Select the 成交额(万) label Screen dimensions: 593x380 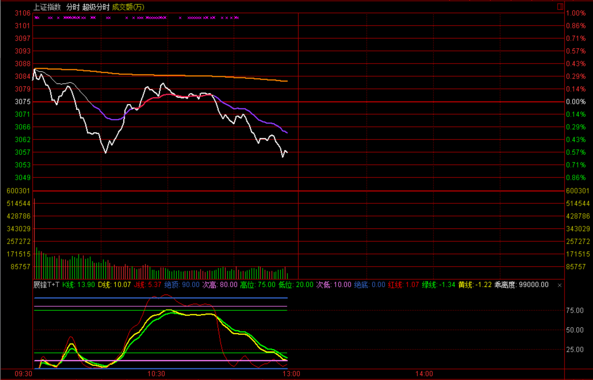tap(128, 7)
